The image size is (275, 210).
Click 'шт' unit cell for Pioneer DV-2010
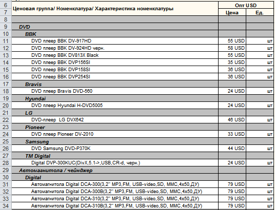point(260,134)
